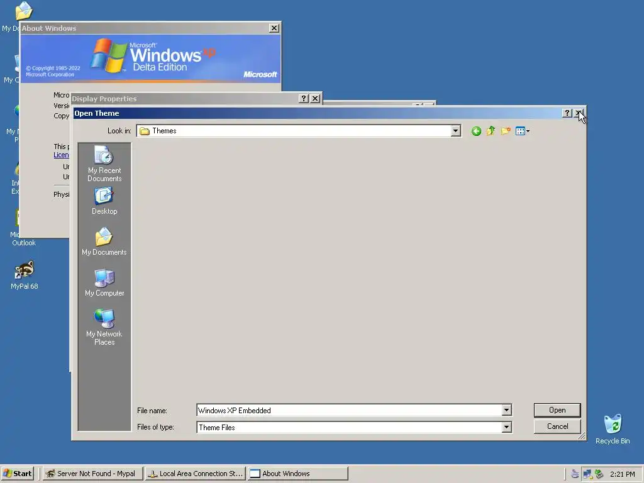Click the leftmost system tray icon
The width and height of the screenshot is (644, 483).
[575, 474]
